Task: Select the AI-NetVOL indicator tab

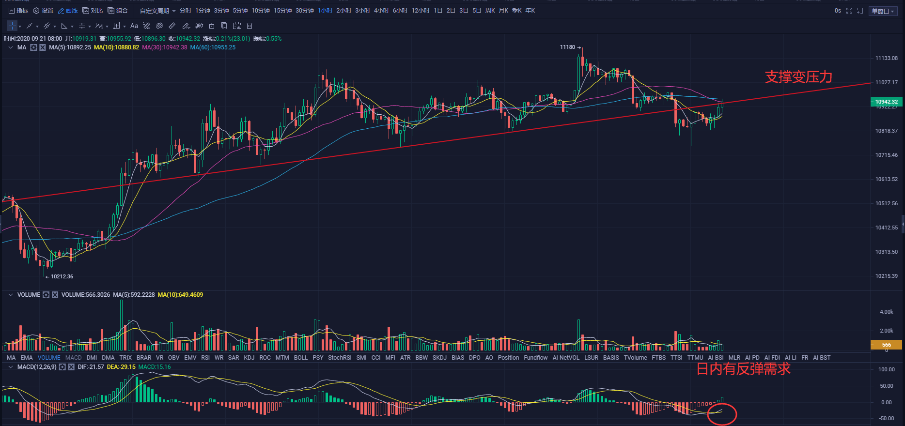Action: pos(566,358)
